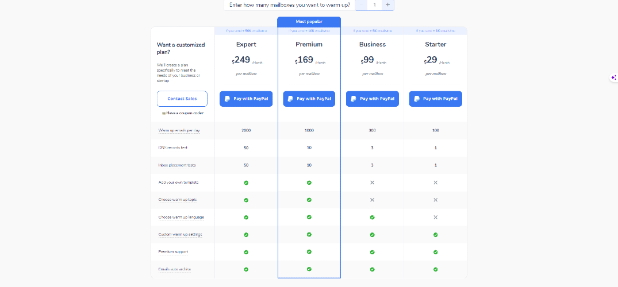This screenshot has width=618, height=287.
Task: Click the Contact Sales button
Action: [x=182, y=99]
